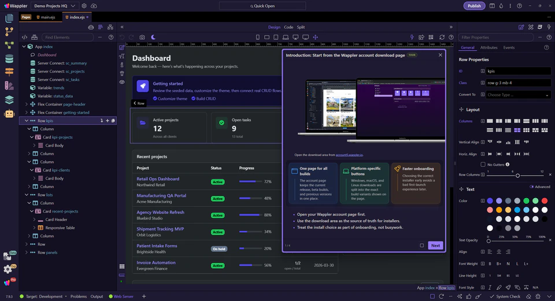Click the Publish button
This screenshot has width=555, height=301.
[x=474, y=6]
